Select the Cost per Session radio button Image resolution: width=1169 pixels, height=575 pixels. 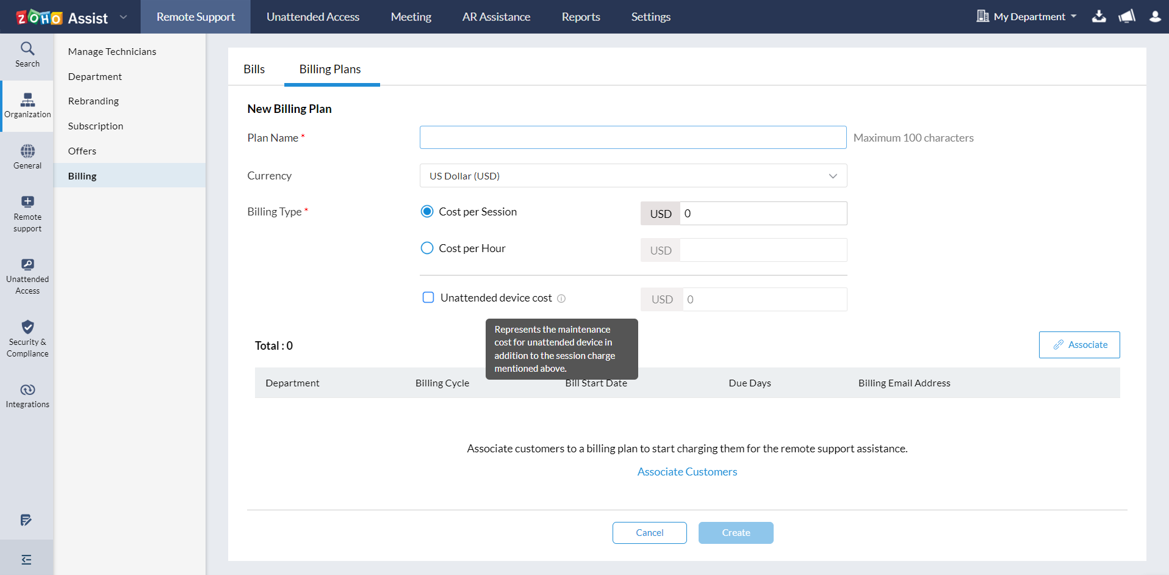tap(426, 211)
